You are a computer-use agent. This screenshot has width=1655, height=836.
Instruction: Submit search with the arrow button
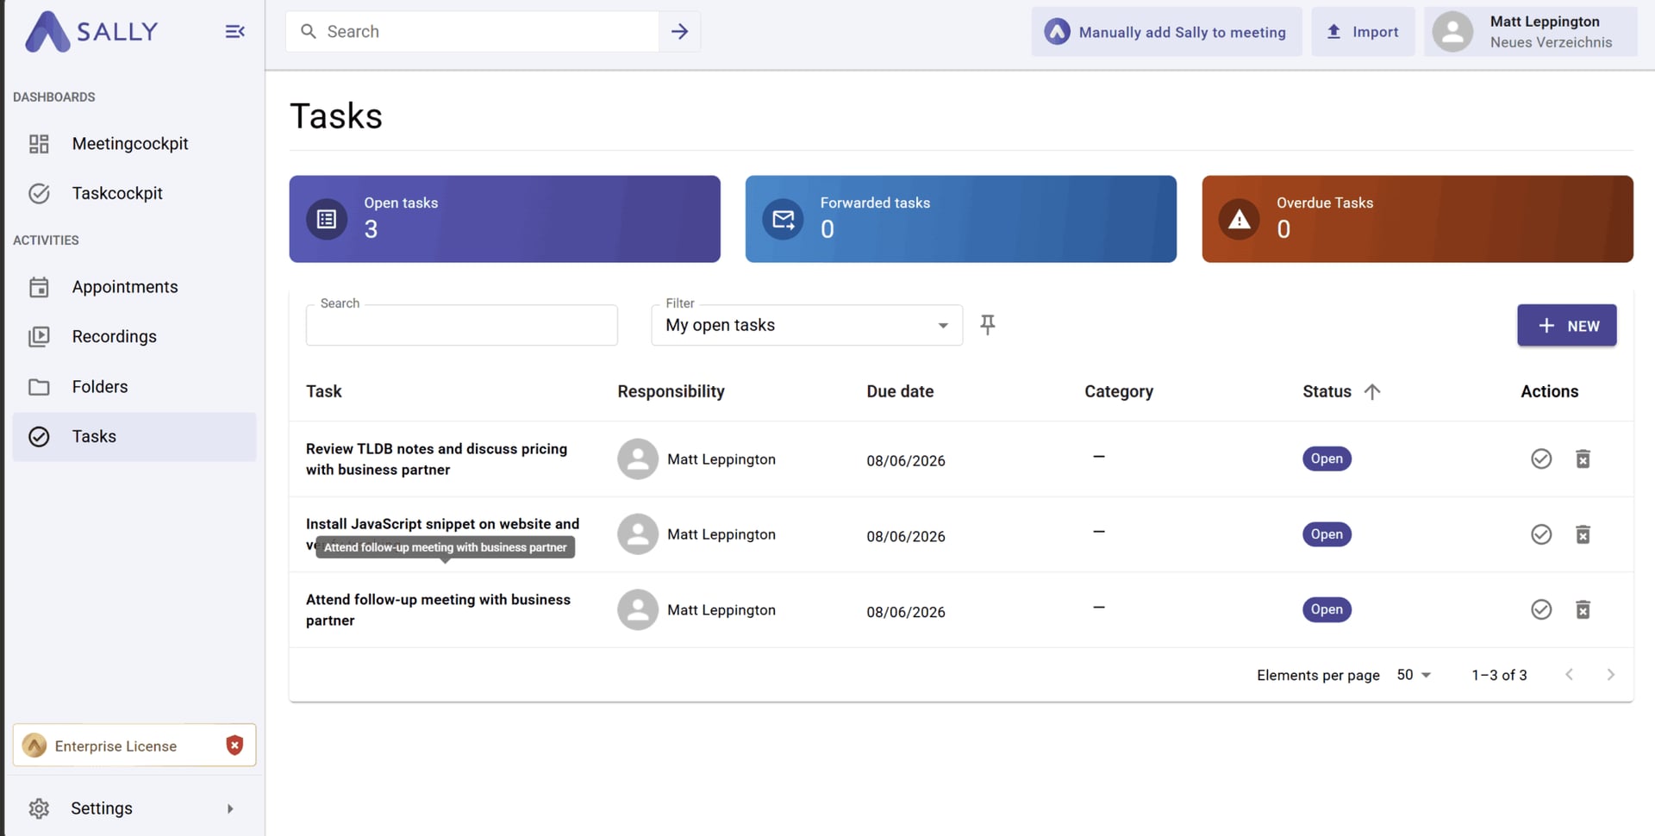679,32
